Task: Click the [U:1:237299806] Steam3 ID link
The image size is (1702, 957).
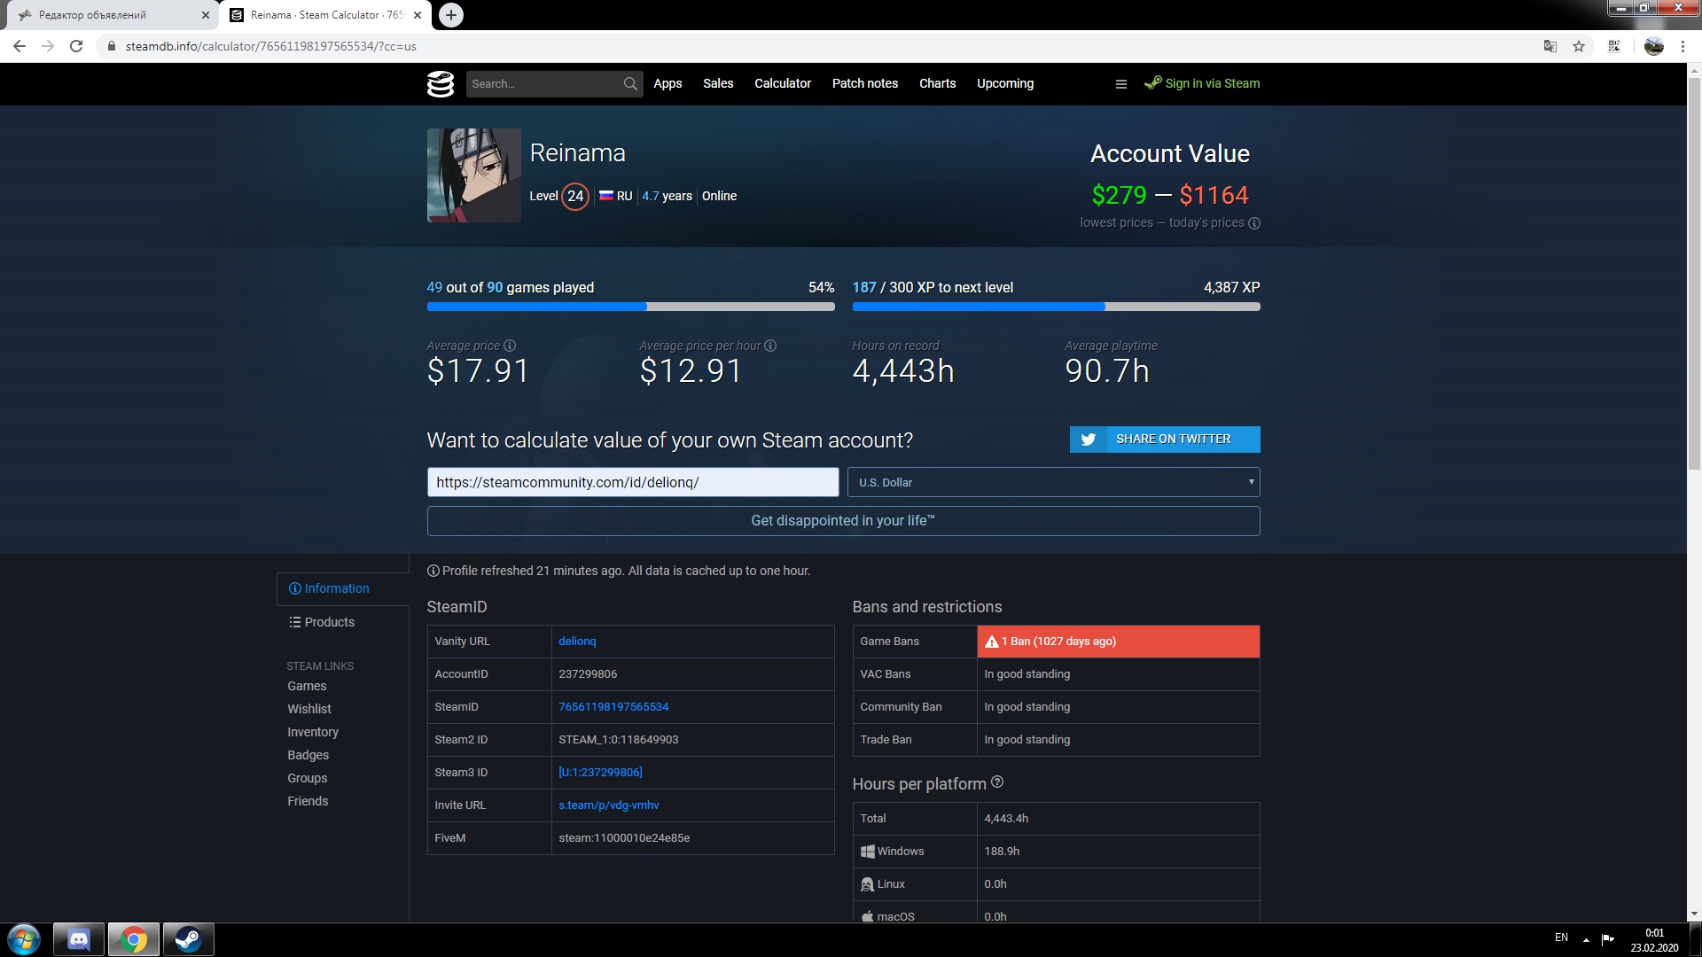Action: (x=600, y=772)
